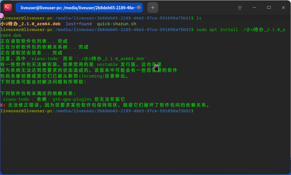Click the terminal app icon in title bar
Image resolution: width=291 pixels, height=175 pixels.
pyautogui.click(x=8, y=8)
